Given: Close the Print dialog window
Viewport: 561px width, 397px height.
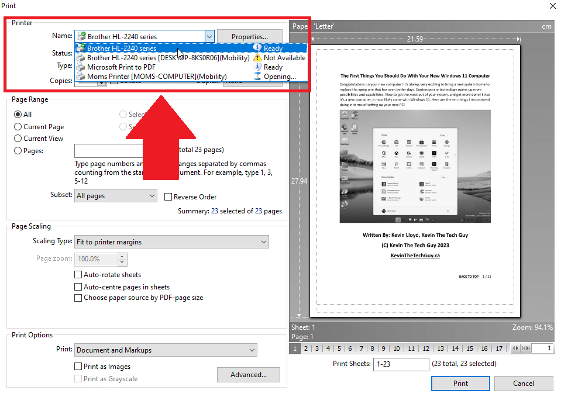Looking at the screenshot, I should [x=552, y=6].
